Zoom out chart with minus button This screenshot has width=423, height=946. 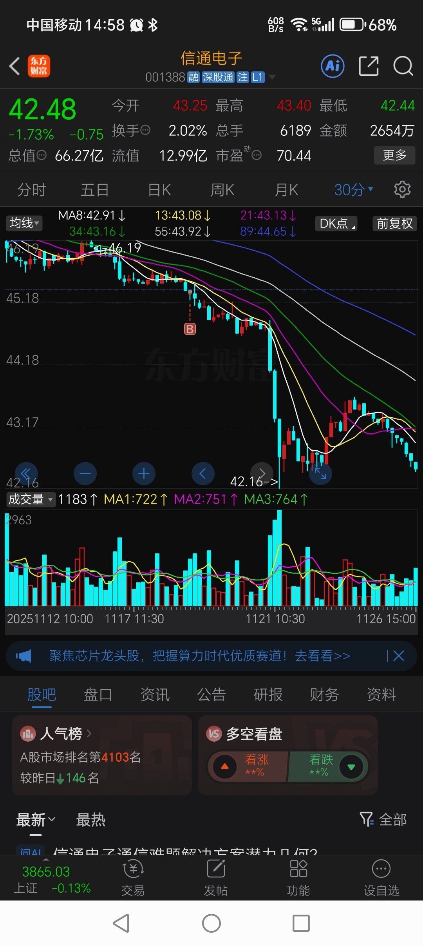coord(85,473)
